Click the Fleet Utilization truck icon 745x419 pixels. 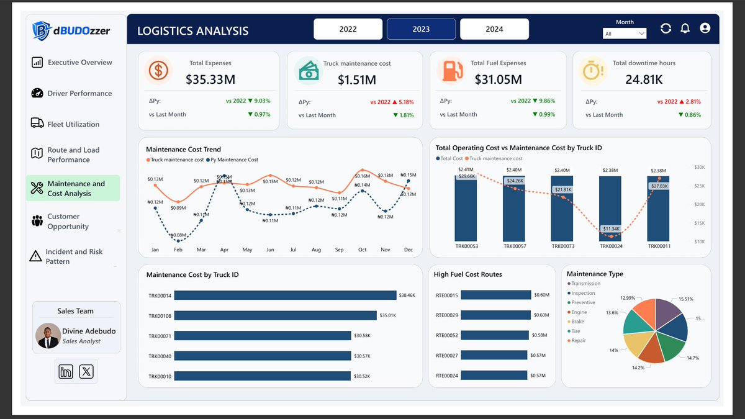tap(37, 123)
